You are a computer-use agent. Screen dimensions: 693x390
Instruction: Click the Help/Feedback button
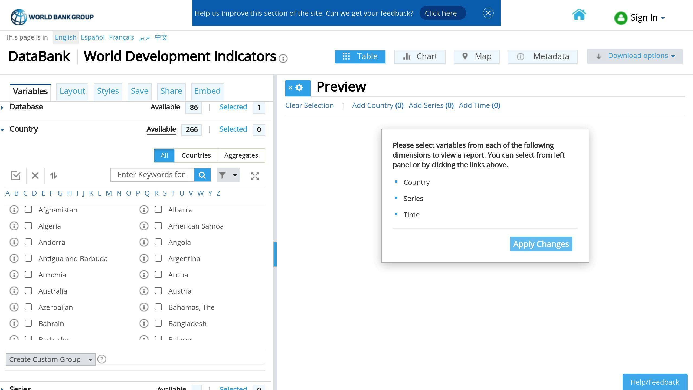point(655,382)
